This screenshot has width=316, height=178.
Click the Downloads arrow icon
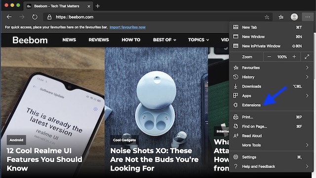pyautogui.click(x=236, y=86)
